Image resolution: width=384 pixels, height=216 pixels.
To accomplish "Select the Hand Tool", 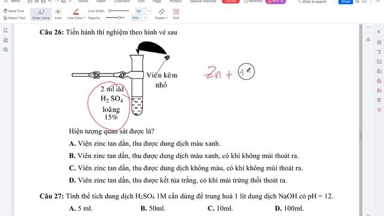I will pos(14,11).
